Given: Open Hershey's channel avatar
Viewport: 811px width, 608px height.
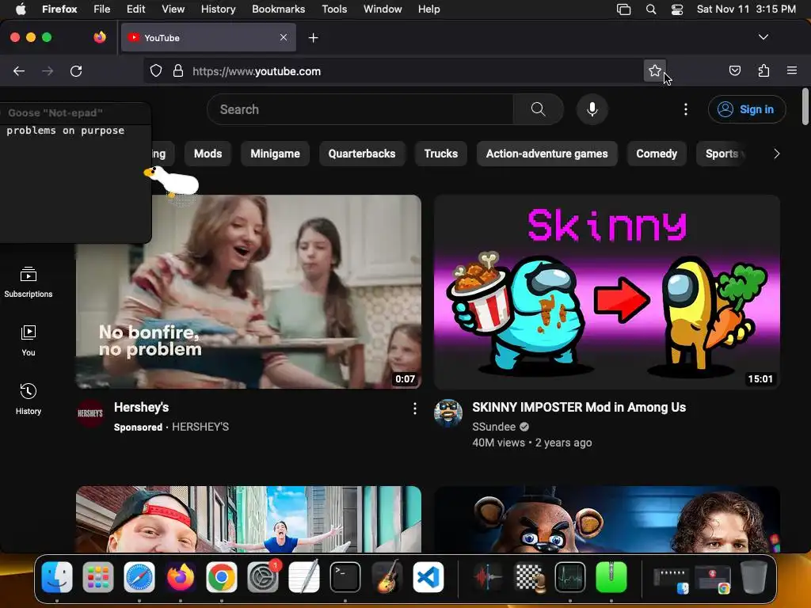Looking at the screenshot, I should 90,413.
